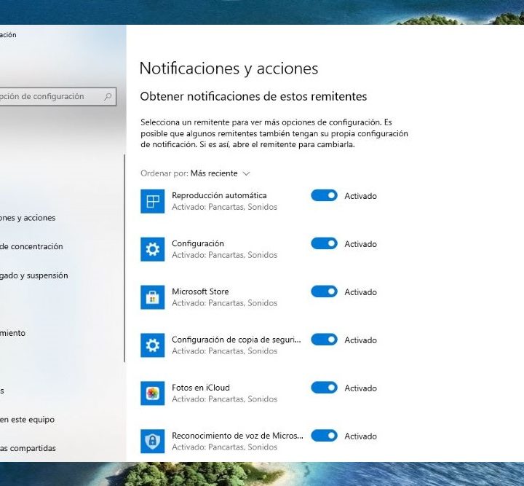Click the Reproducción automática app icon
Image resolution: width=524 pixels, height=486 pixels.
[x=152, y=201]
